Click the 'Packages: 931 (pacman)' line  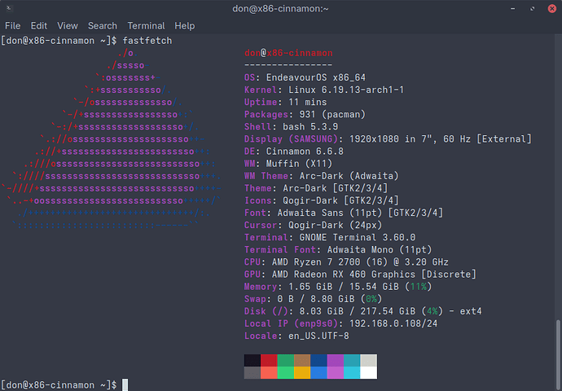305,115
